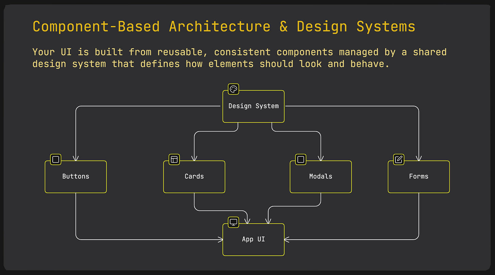Select the Design System node
This screenshot has height=275, width=495.
tap(253, 106)
